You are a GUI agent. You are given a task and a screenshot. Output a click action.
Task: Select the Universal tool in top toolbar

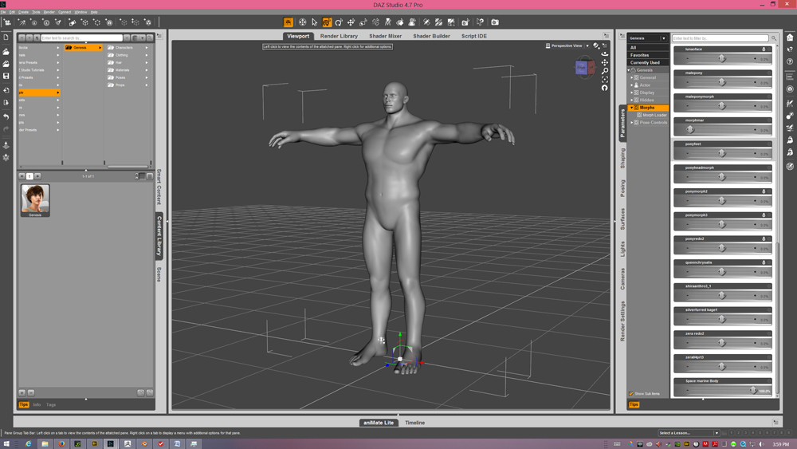click(327, 22)
